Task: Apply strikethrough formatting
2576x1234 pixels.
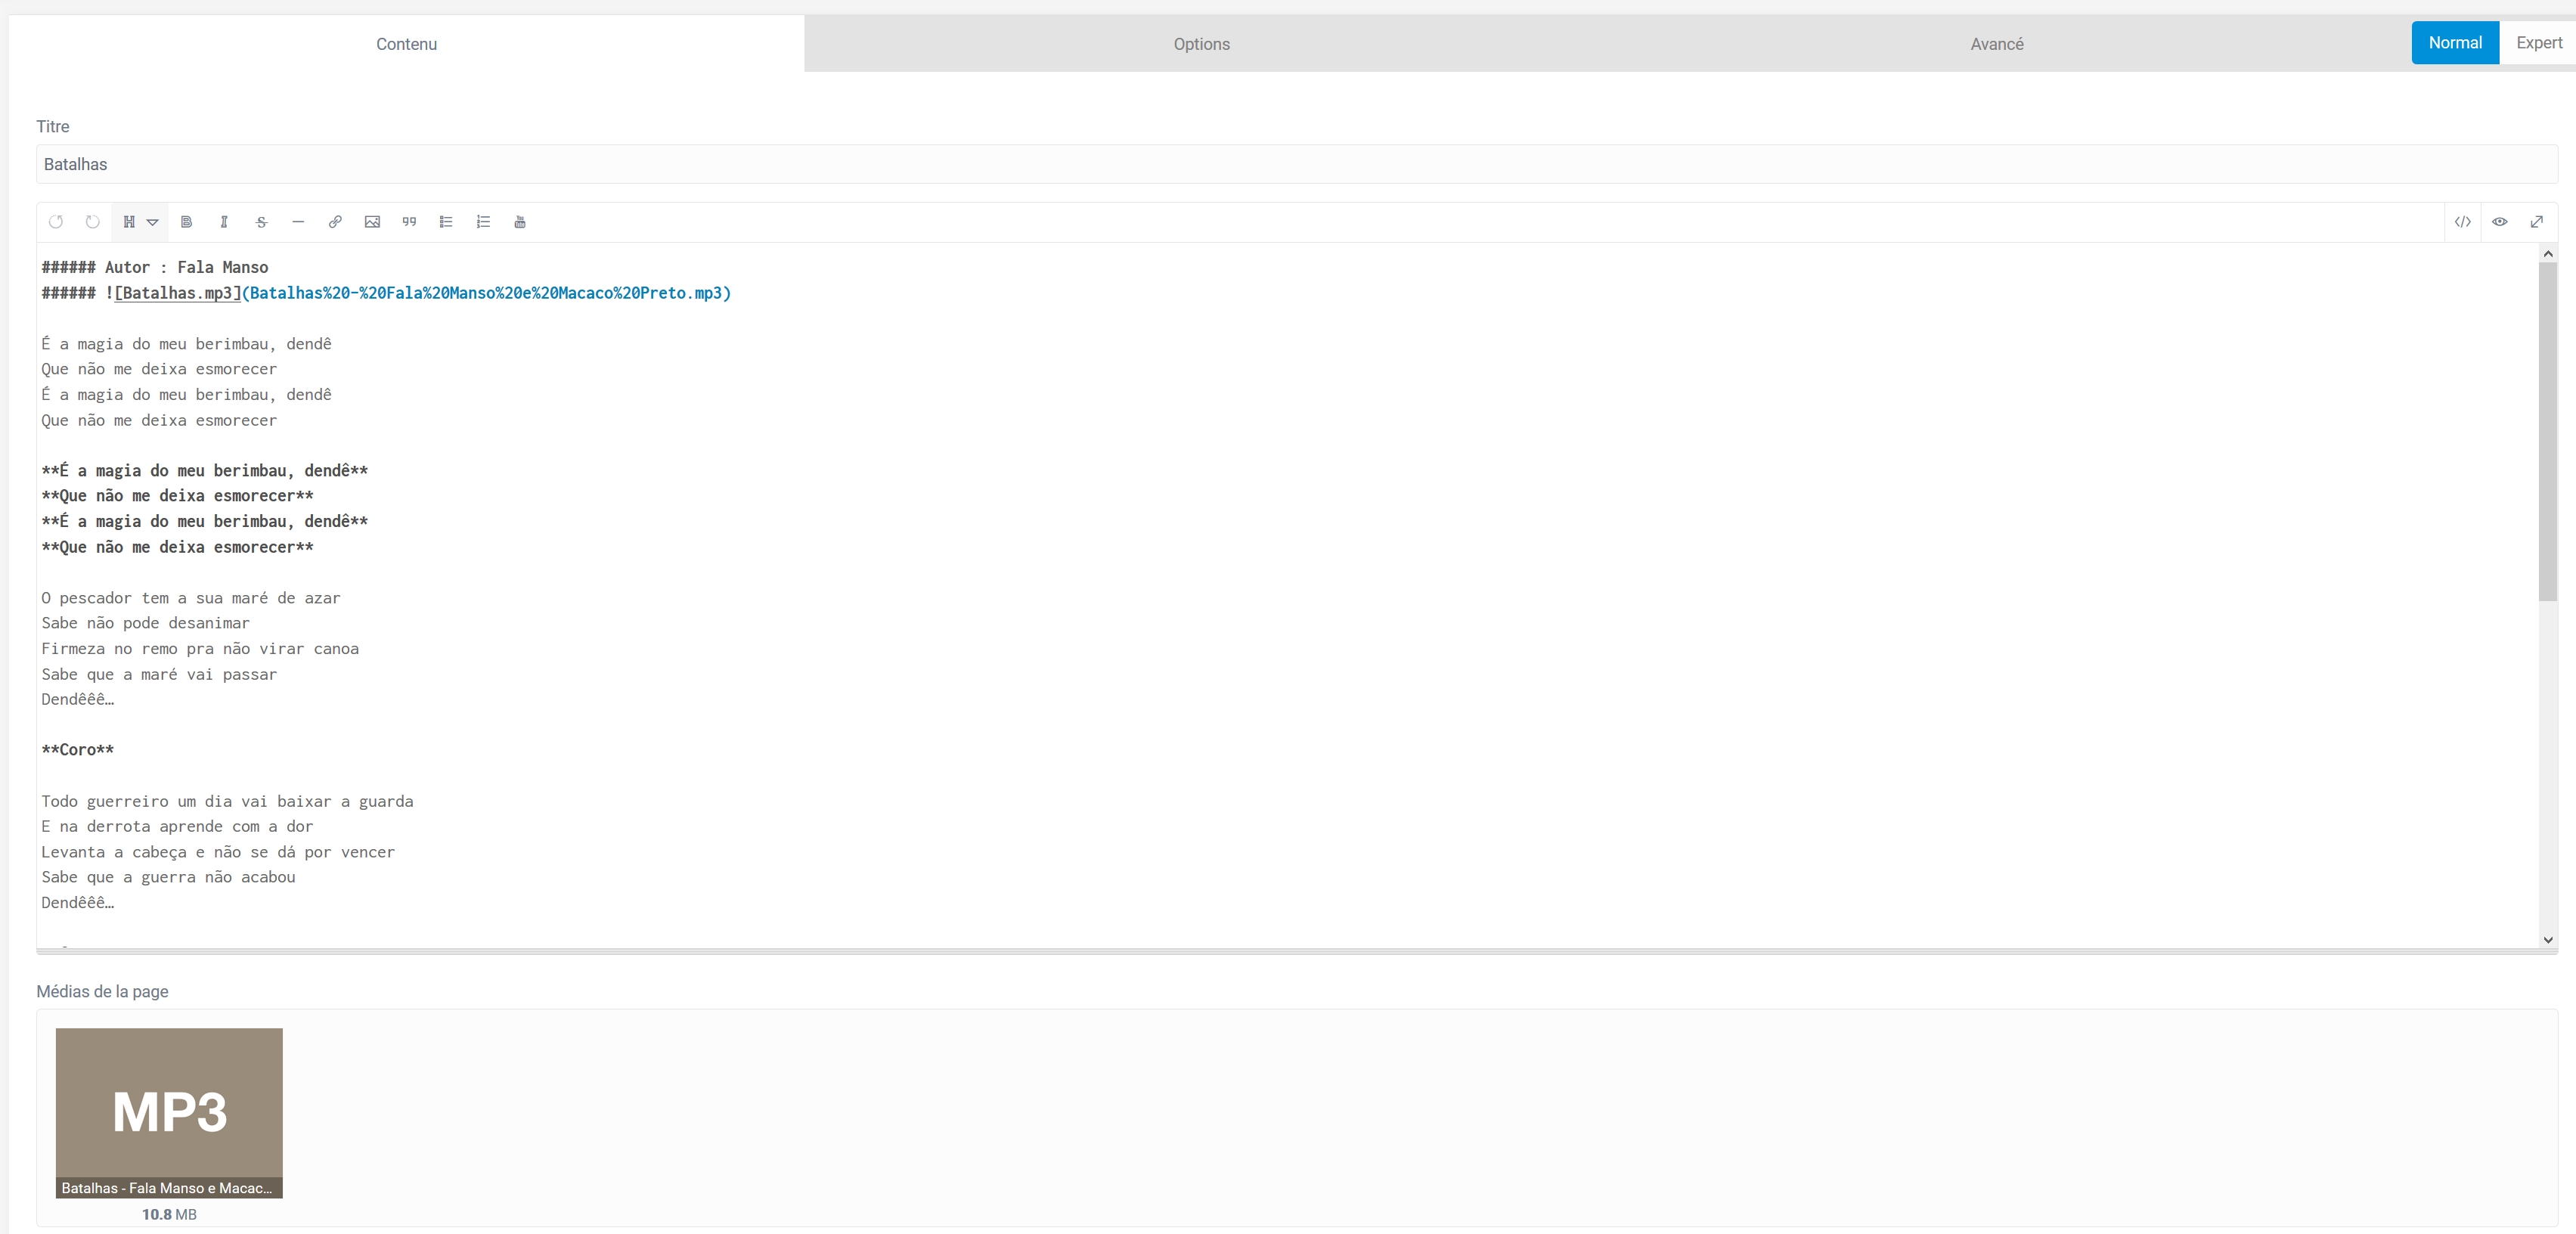Action: [261, 222]
